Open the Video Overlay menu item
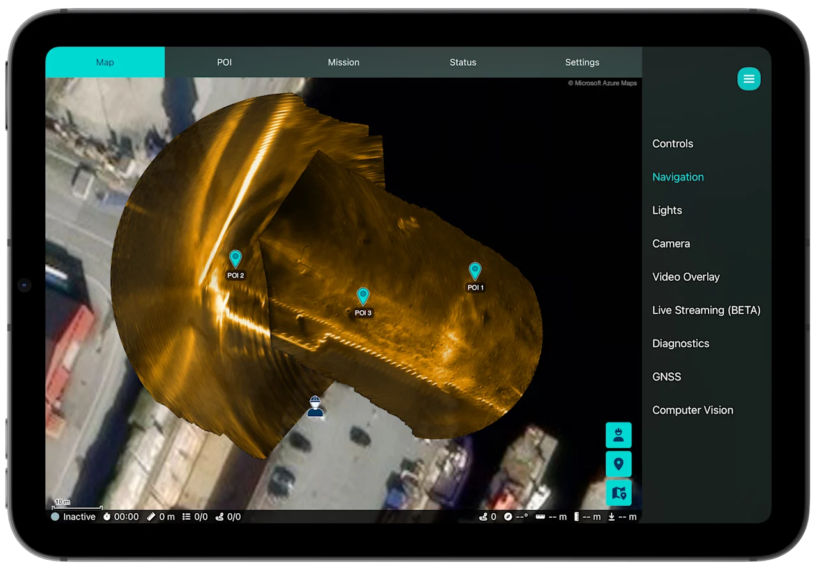The image size is (817, 570). click(x=686, y=277)
